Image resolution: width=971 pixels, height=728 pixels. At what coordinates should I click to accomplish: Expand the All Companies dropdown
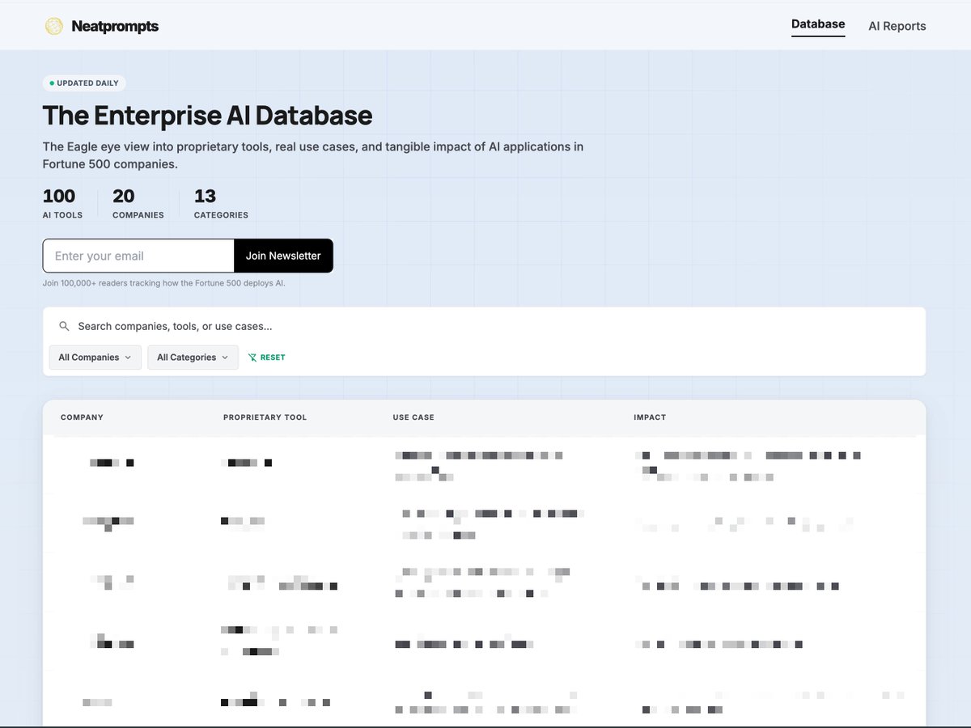(x=95, y=358)
